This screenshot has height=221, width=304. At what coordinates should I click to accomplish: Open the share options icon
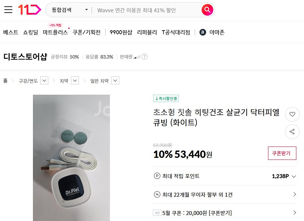click(292, 132)
